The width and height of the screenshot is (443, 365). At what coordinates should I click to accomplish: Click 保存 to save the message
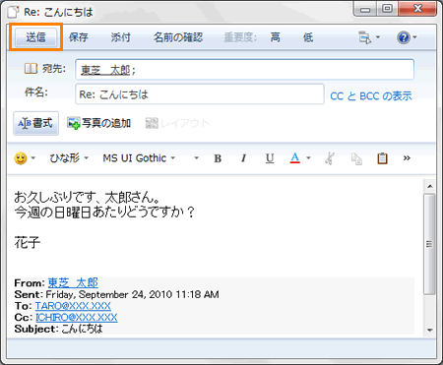click(79, 37)
